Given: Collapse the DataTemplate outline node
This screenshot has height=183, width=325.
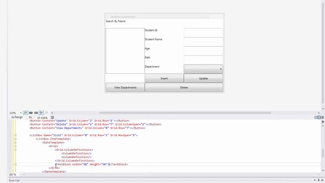Looking at the screenshot, I should tap(15, 142).
